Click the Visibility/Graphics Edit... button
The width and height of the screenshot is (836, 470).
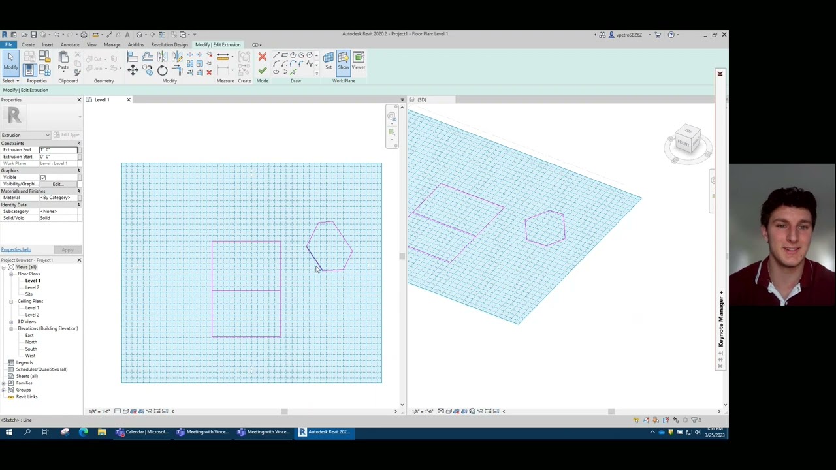[x=58, y=184]
